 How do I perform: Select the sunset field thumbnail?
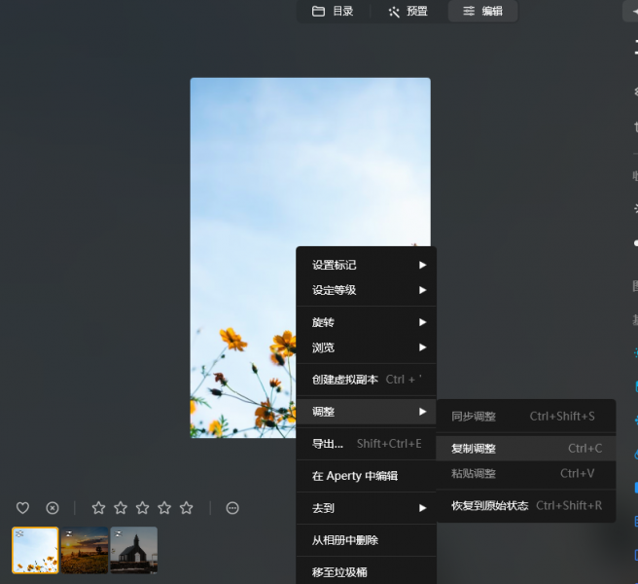[85, 550]
